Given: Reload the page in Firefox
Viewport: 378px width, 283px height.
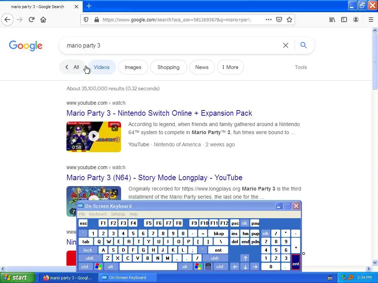Looking at the screenshot, I should (x=31, y=20).
